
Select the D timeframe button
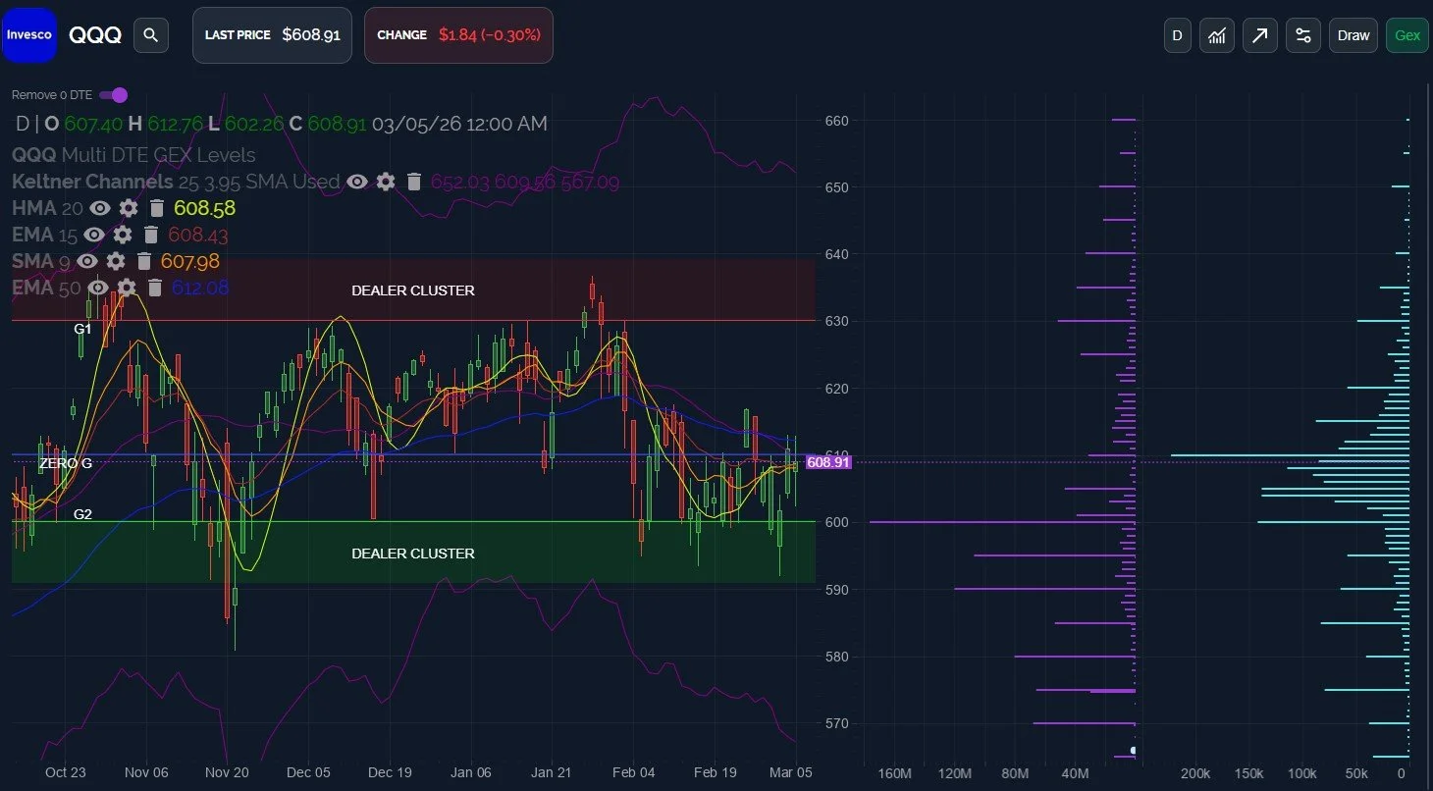[x=1177, y=35]
